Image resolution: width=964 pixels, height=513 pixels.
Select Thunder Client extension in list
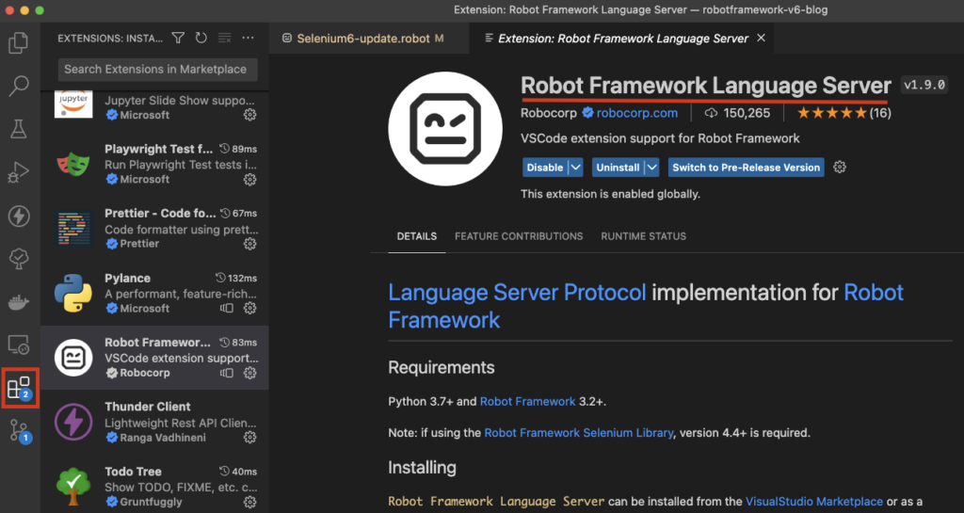tap(155, 422)
